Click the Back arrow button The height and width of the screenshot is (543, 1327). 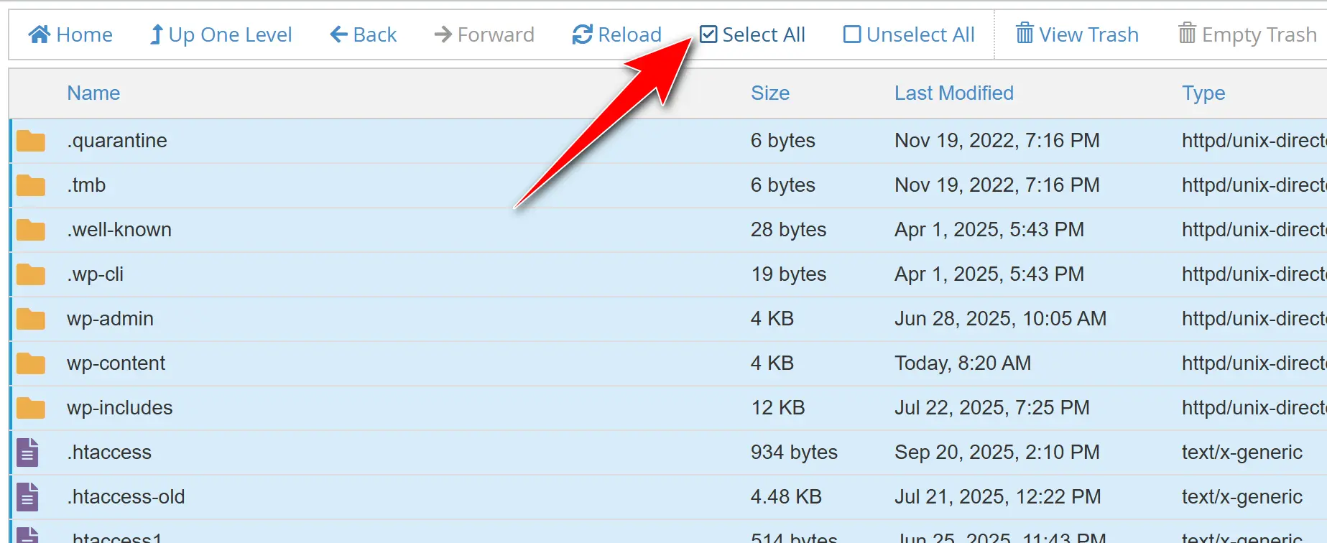pos(363,34)
